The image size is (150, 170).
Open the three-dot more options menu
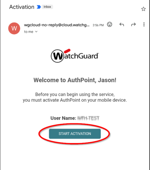pyautogui.click(x=144, y=24)
